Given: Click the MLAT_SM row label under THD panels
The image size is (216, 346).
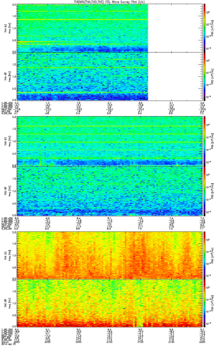Looking at the screenshot, I should click(6, 225).
